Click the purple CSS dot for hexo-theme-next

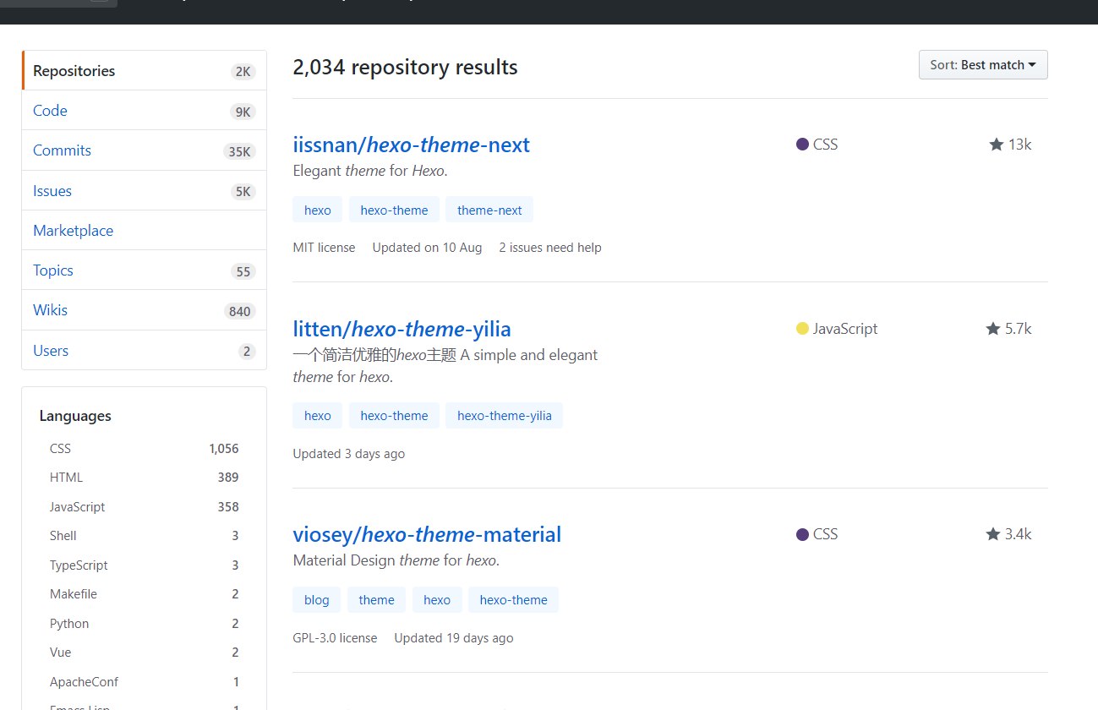(x=803, y=145)
